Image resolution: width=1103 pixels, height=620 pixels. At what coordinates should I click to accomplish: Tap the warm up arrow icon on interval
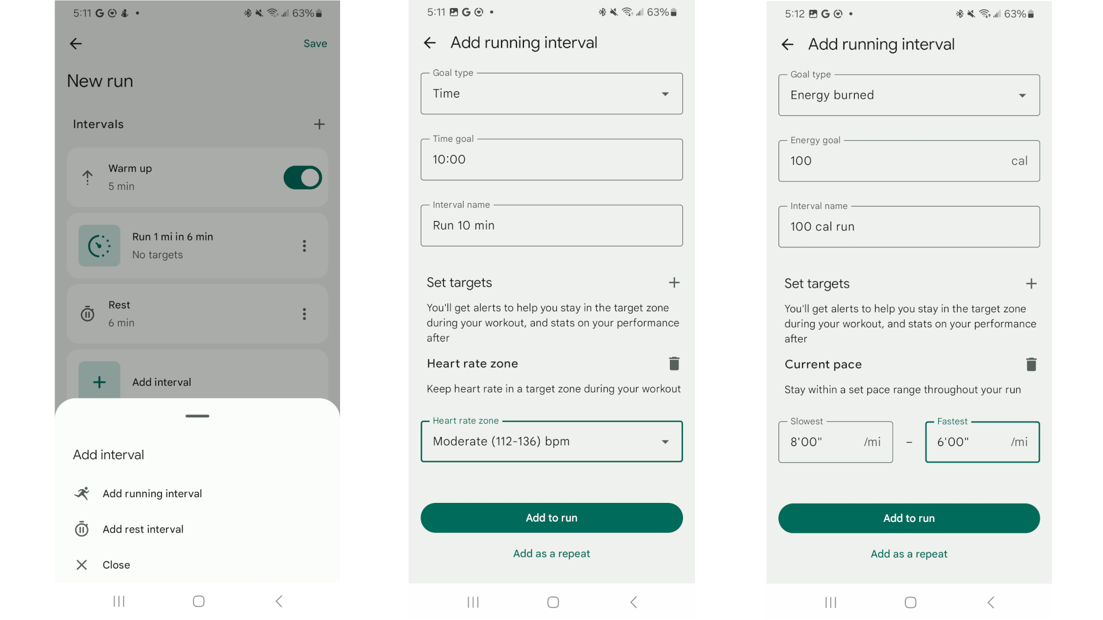pyautogui.click(x=88, y=176)
